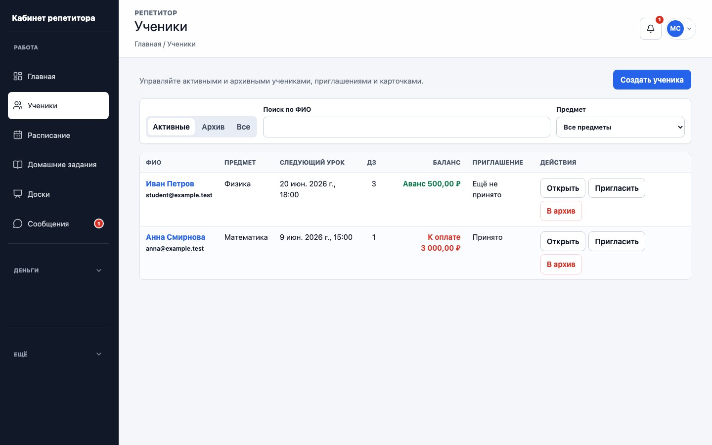Click the К оплате 3 000,00 ₽ balance
Screen dimensions: 712x445
tap(441, 242)
